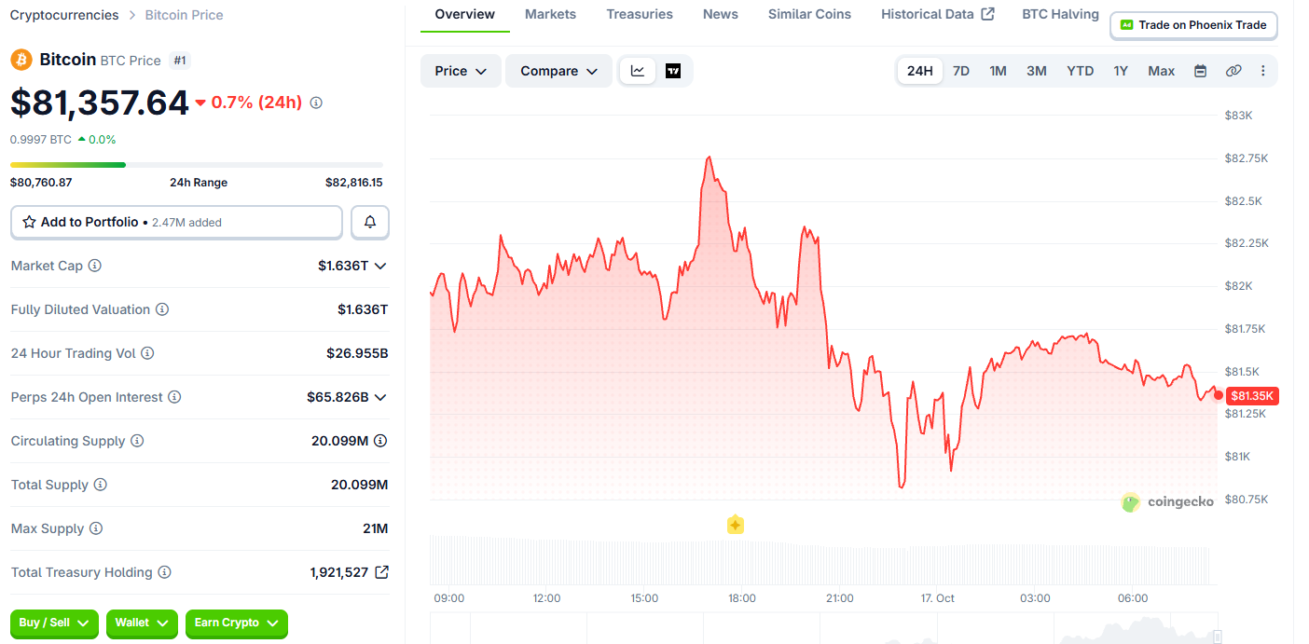Click info icon after 20.099M circulating value

coord(380,441)
